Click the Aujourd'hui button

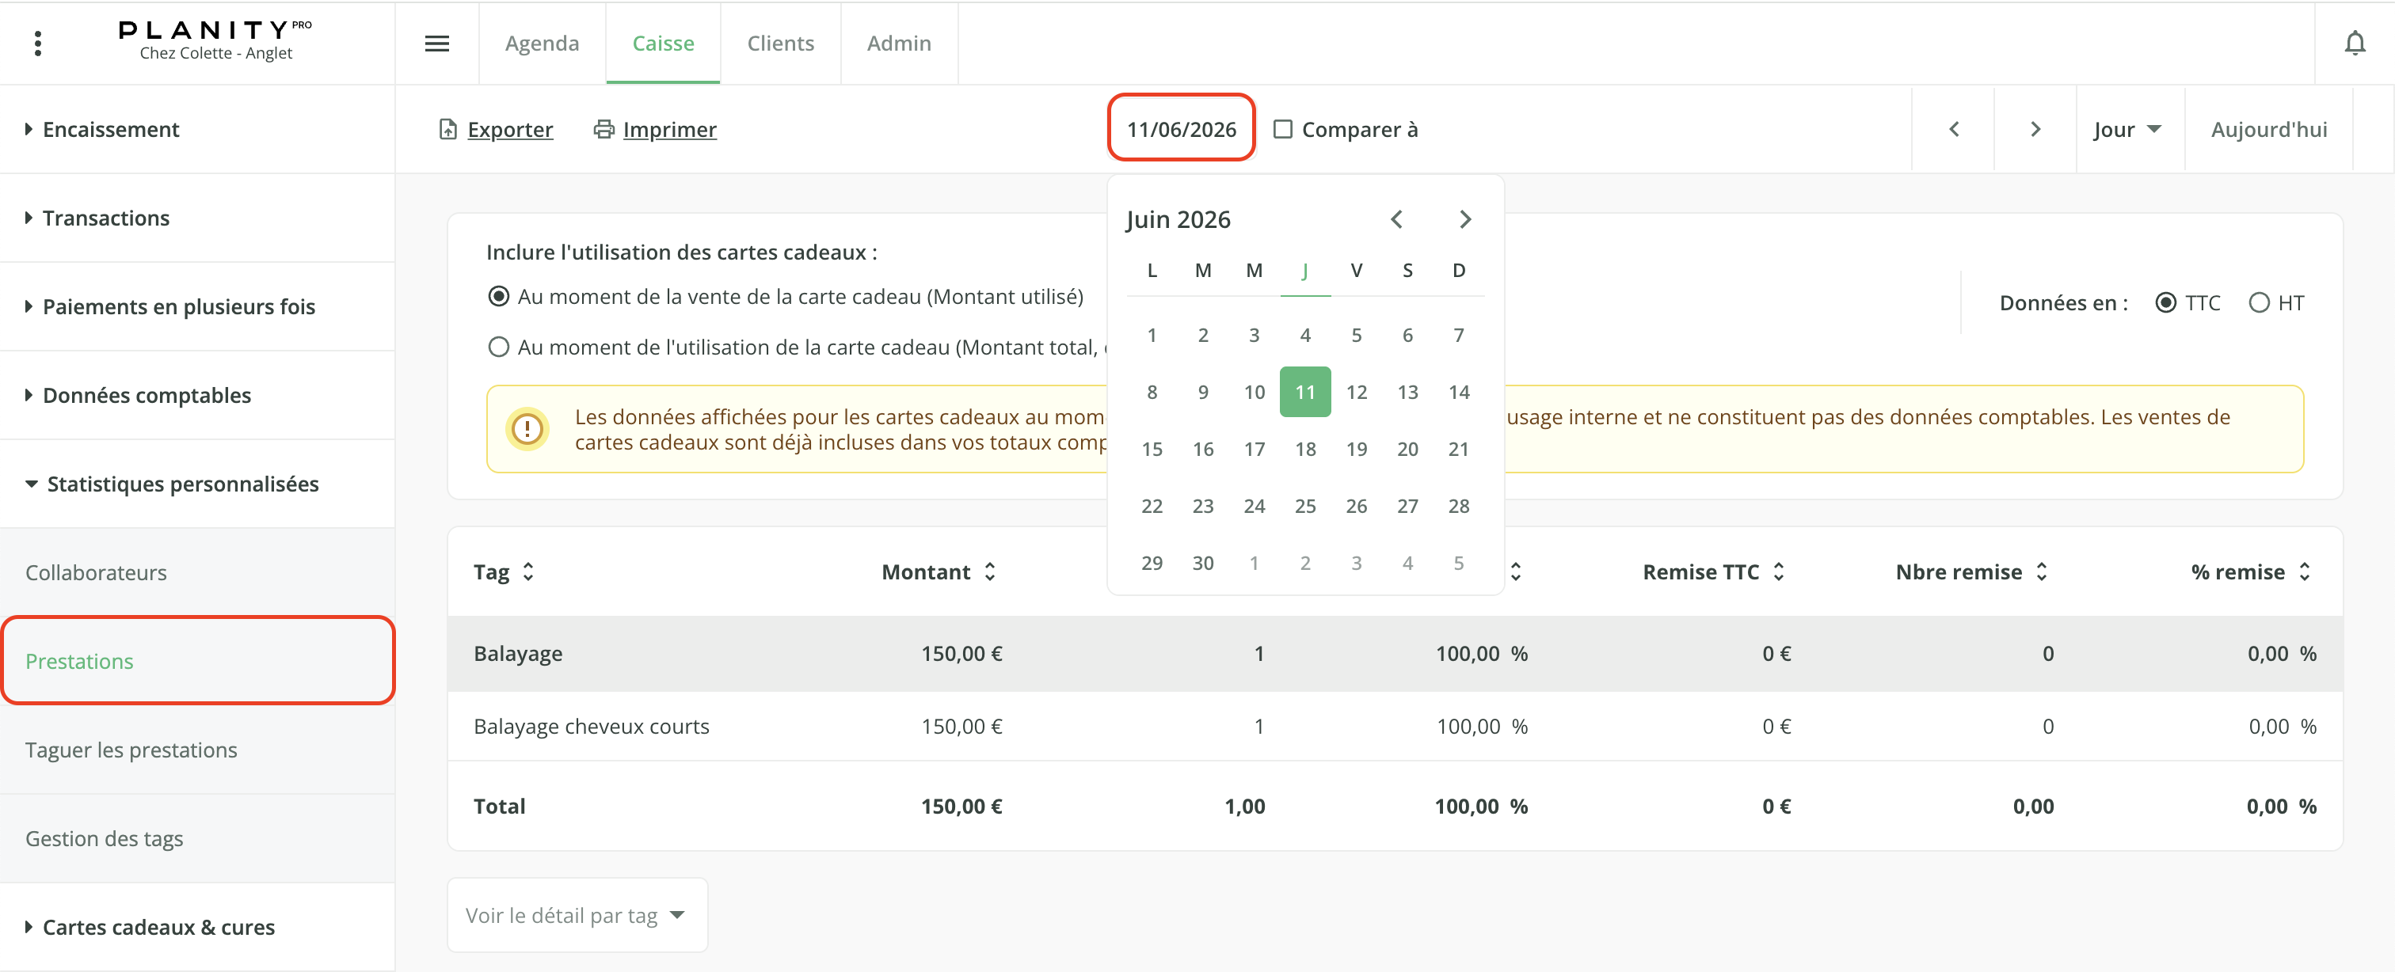2268,129
